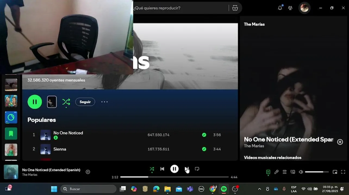Skip to the previous track
The width and height of the screenshot is (349, 195).
coord(162,169)
